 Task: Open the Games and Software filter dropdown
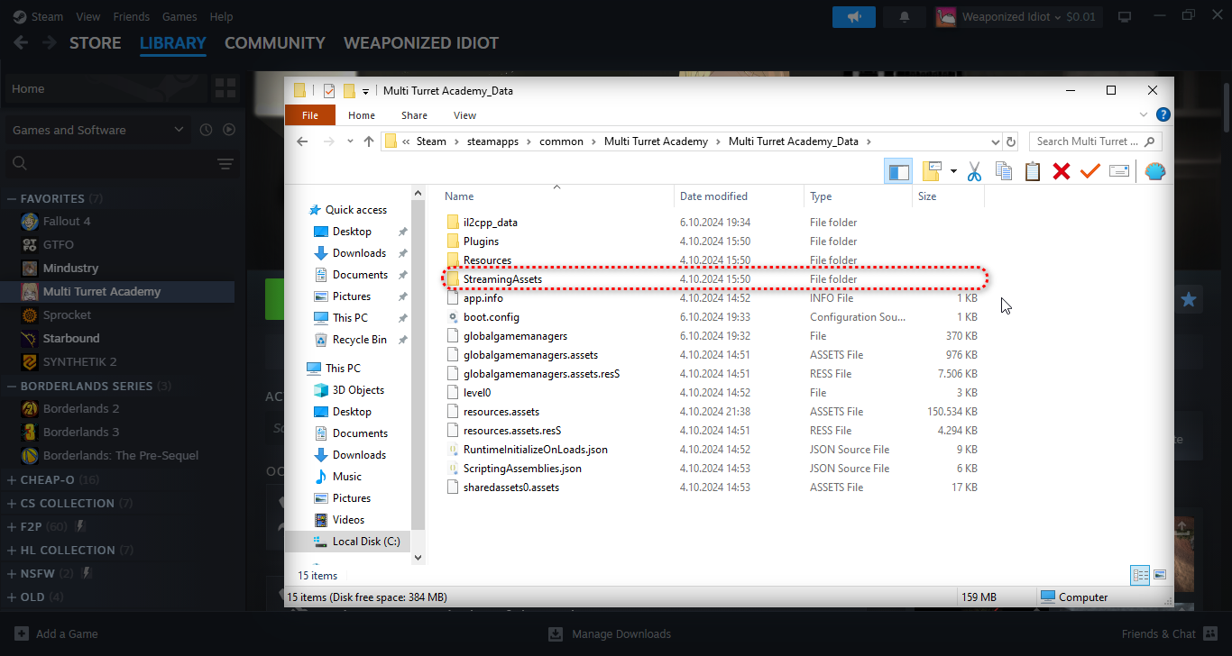pyautogui.click(x=97, y=130)
